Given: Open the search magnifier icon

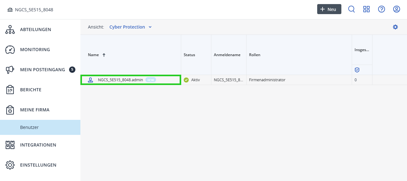Looking at the screenshot, I should click(351, 9).
